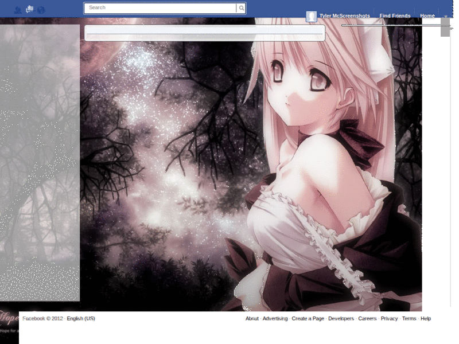This screenshot has height=344, width=459.
Task: Open the Terms footer link
Action: point(409,319)
